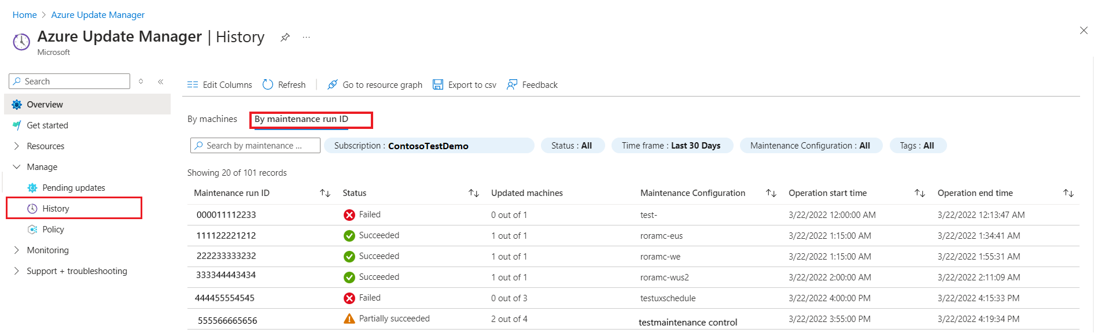Screen dimensions: 1094x333
Task: Click the Feedback icon
Action: (x=512, y=85)
